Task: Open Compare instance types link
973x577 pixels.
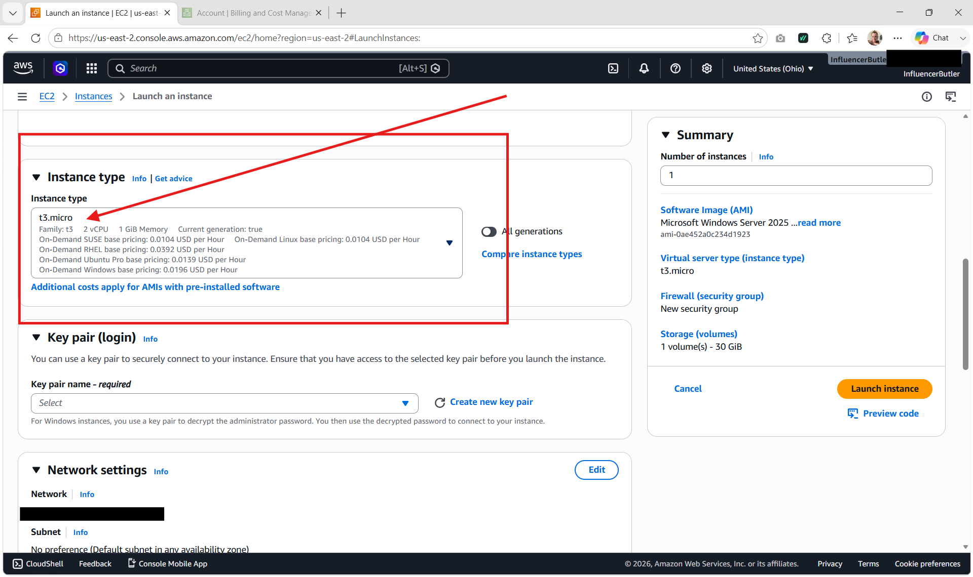Action: pyautogui.click(x=532, y=254)
